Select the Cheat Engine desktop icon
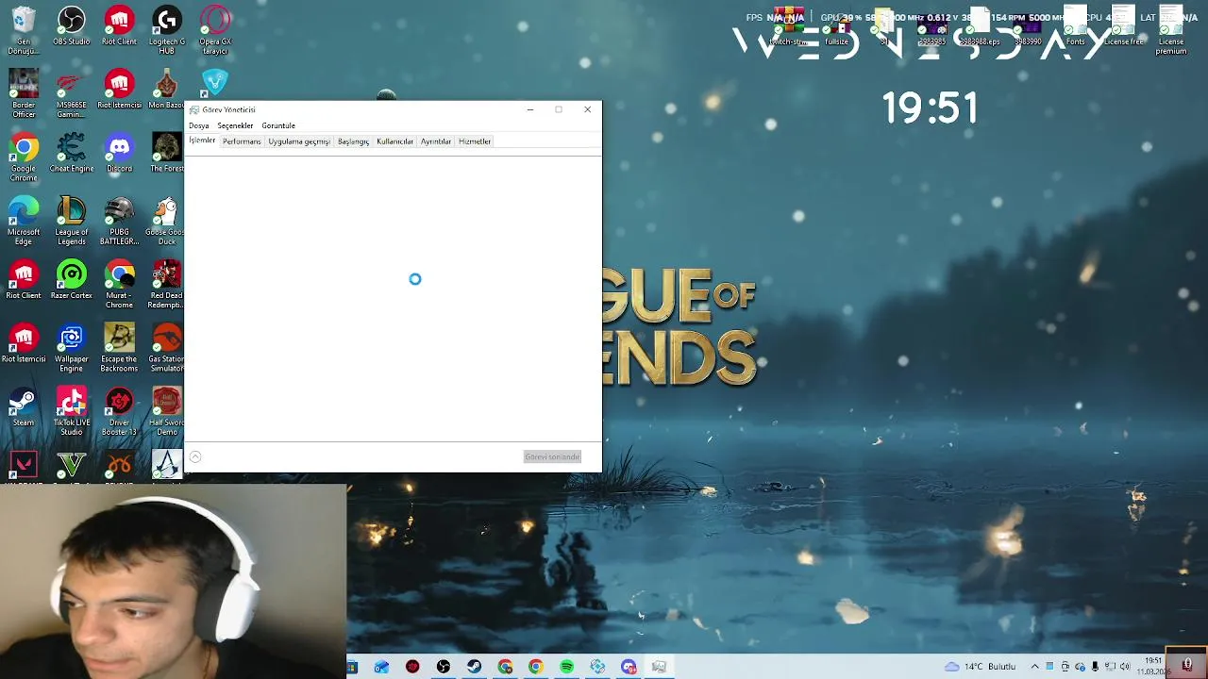The height and width of the screenshot is (679, 1208). click(x=72, y=153)
